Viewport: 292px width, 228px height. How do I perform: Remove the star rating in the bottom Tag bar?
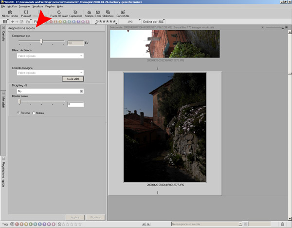click(x=59, y=224)
